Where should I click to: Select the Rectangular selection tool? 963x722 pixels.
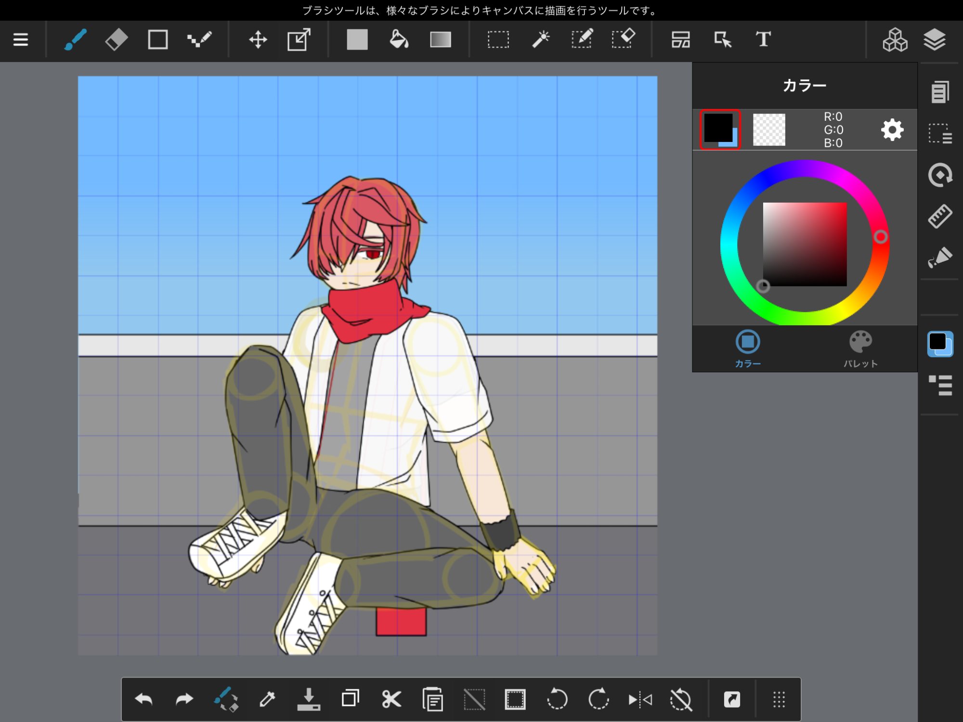(498, 39)
